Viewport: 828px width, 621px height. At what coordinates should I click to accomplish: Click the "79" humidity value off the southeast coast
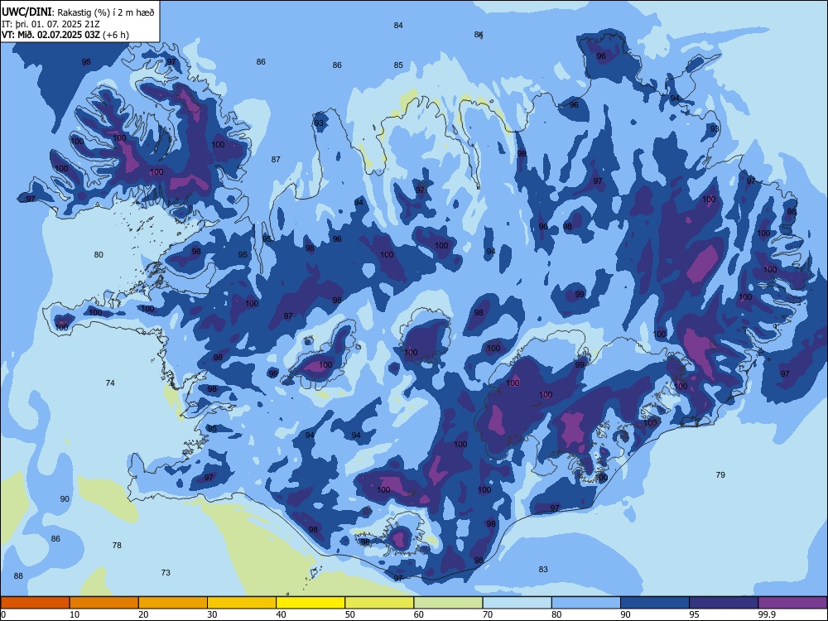(720, 474)
